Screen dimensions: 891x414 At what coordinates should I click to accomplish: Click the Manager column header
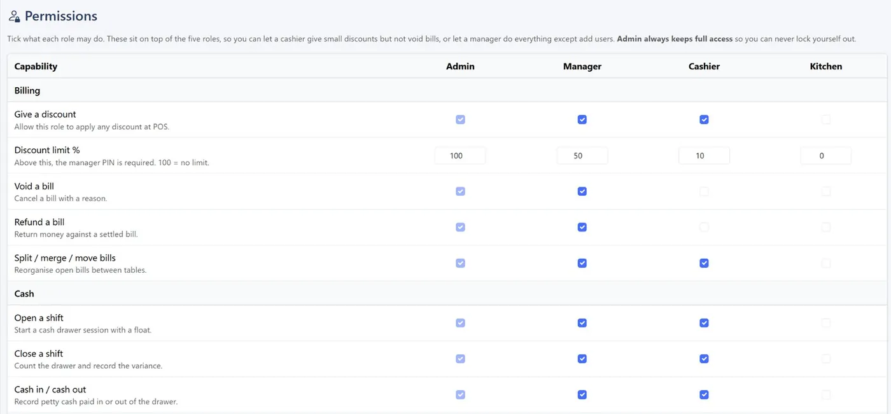point(582,66)
